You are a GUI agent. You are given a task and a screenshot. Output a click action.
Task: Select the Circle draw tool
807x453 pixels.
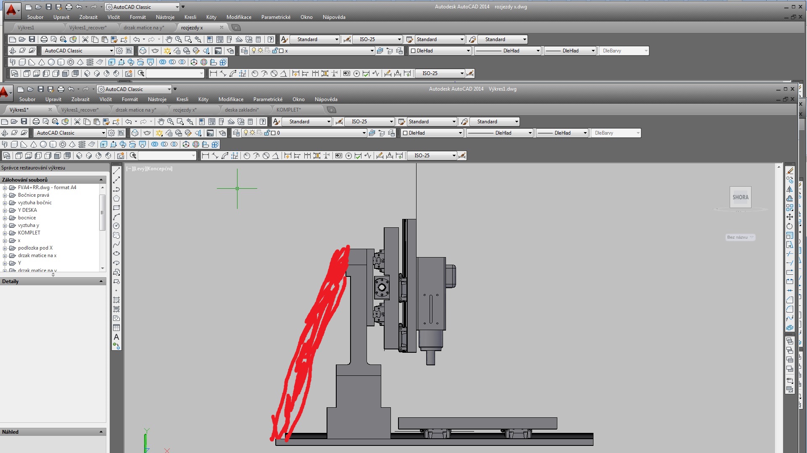point(116,226)
